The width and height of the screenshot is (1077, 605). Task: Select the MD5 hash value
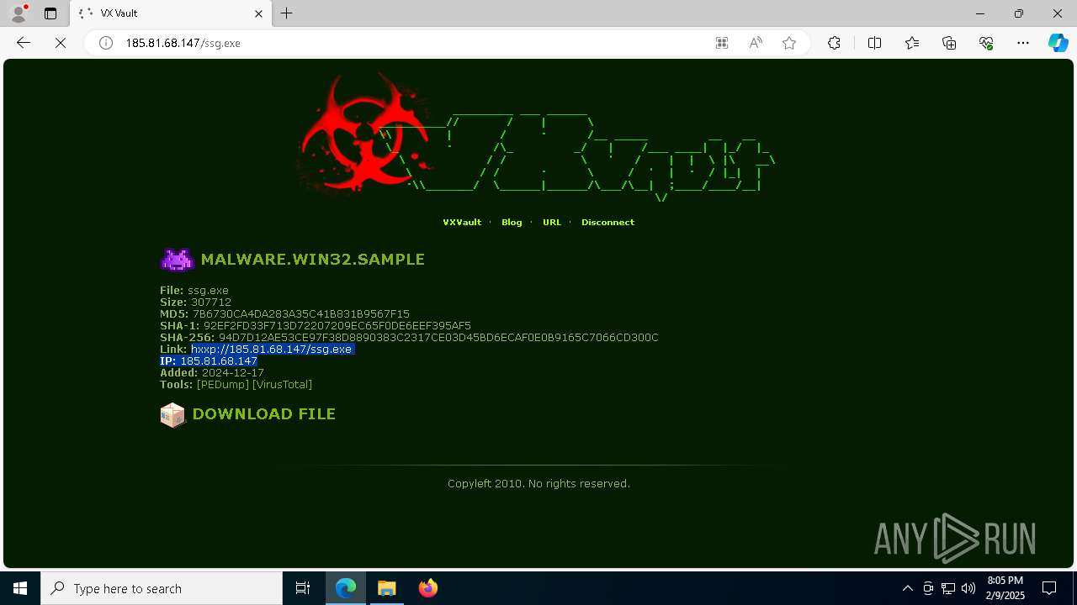click(301, 313)
